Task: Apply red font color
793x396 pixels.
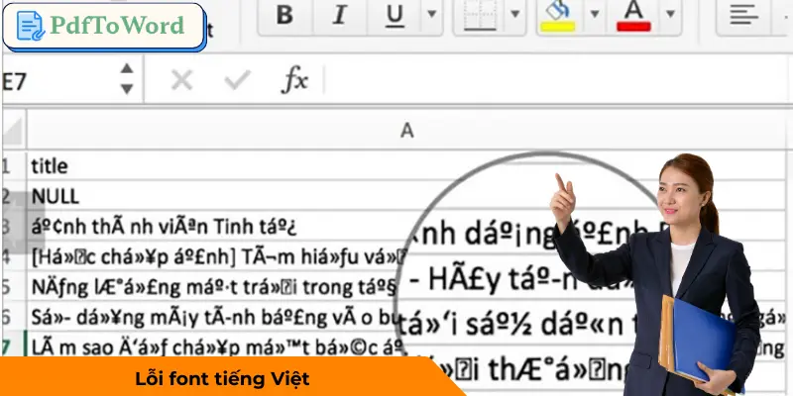Action: coord(633,15)
